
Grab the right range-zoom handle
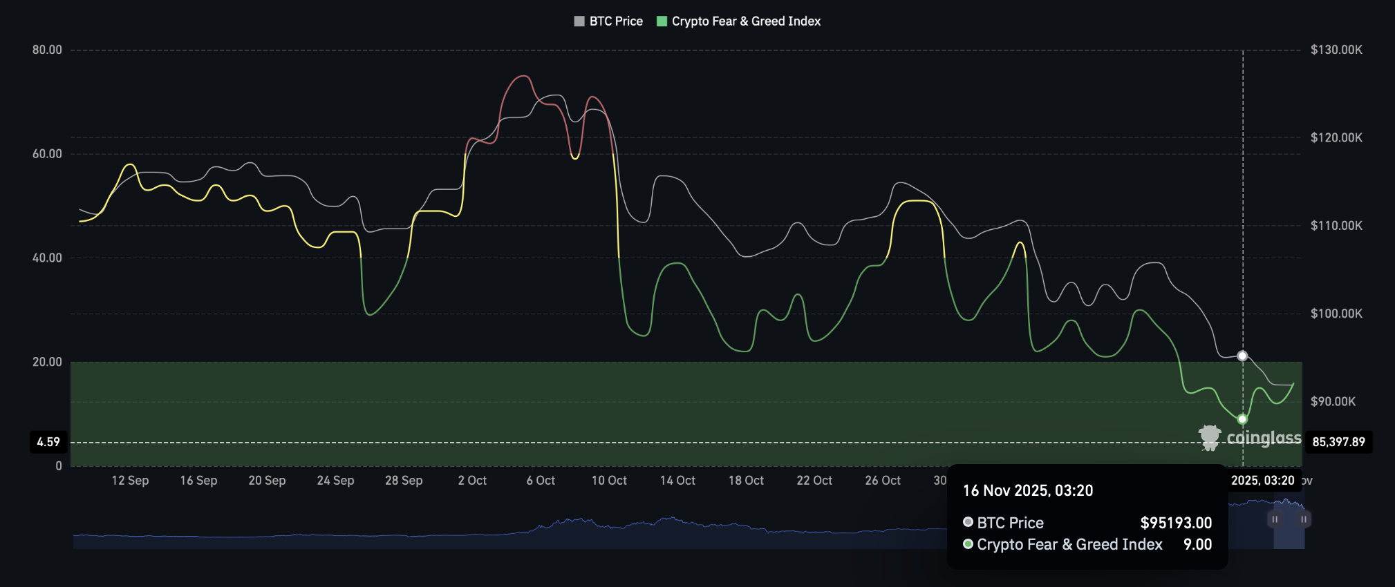click(x=1303, y=519)
